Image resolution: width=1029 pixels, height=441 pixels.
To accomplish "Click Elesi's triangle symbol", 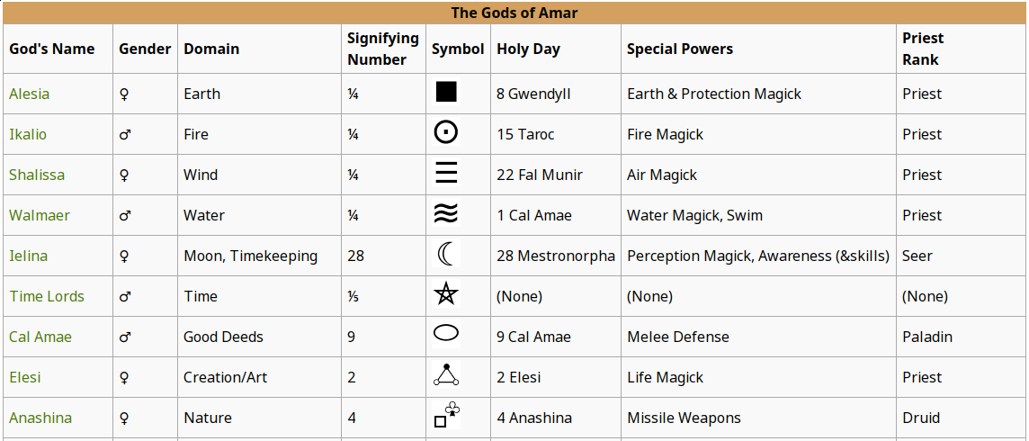I will (x=446, y=374).
